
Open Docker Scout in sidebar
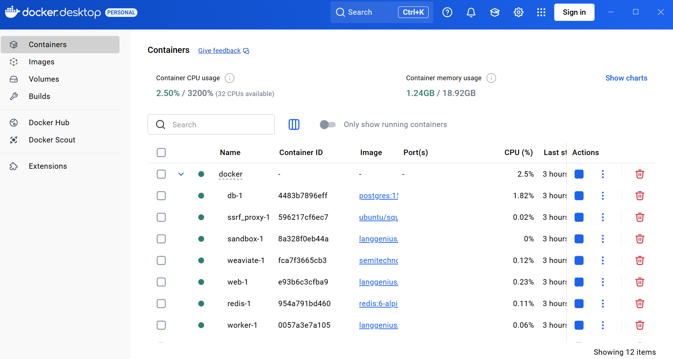point(60,140)
